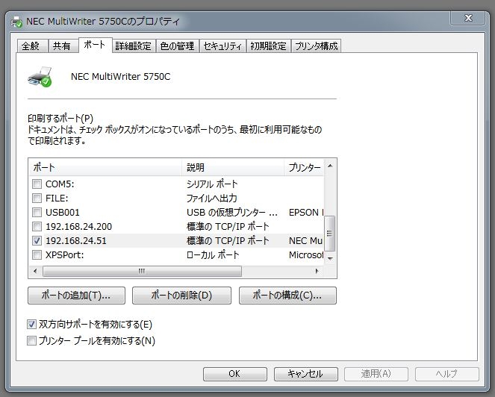The width and height of the screenshot is (495, 397).
Task: Click the port list scroll up arrow
Action: coord(330,166)
